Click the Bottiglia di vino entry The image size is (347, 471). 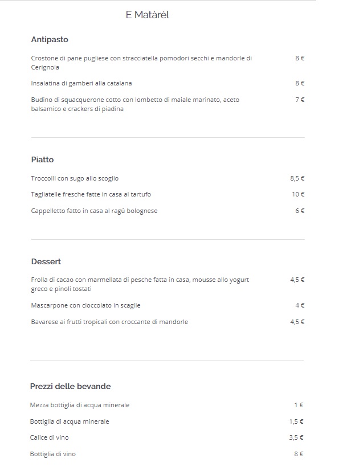[52, 454]
